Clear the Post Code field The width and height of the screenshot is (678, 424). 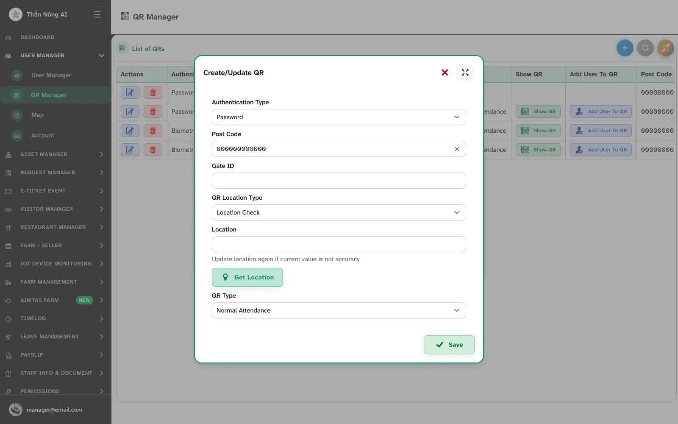(457, 149)
